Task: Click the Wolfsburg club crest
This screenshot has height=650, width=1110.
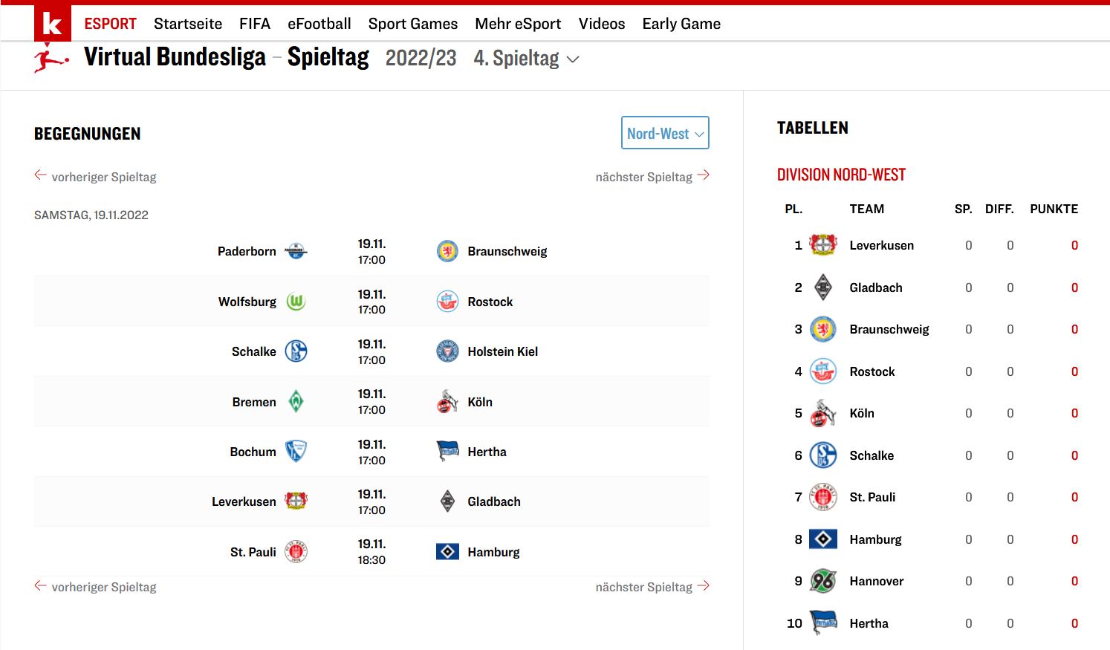Action: 296,302
